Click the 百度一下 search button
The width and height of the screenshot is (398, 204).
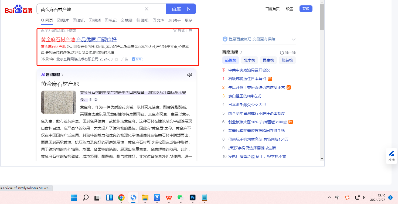(x=181, y=9)
